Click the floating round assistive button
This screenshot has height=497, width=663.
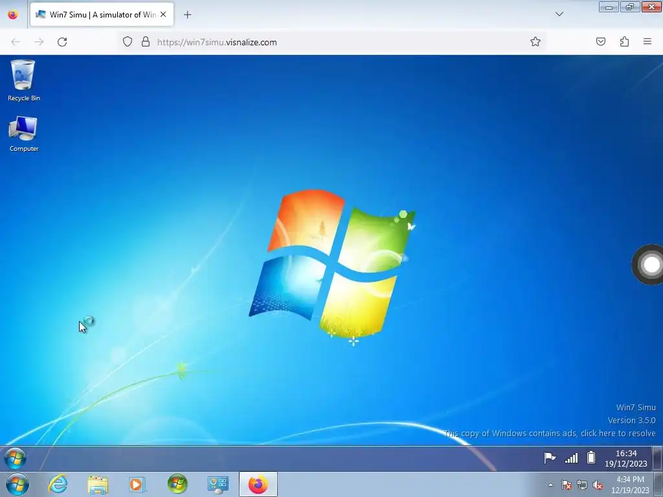[x=650, y=265]
